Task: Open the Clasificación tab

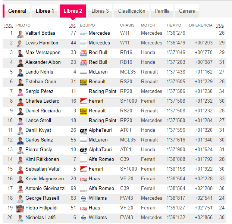Action: [x=132, y=11]
